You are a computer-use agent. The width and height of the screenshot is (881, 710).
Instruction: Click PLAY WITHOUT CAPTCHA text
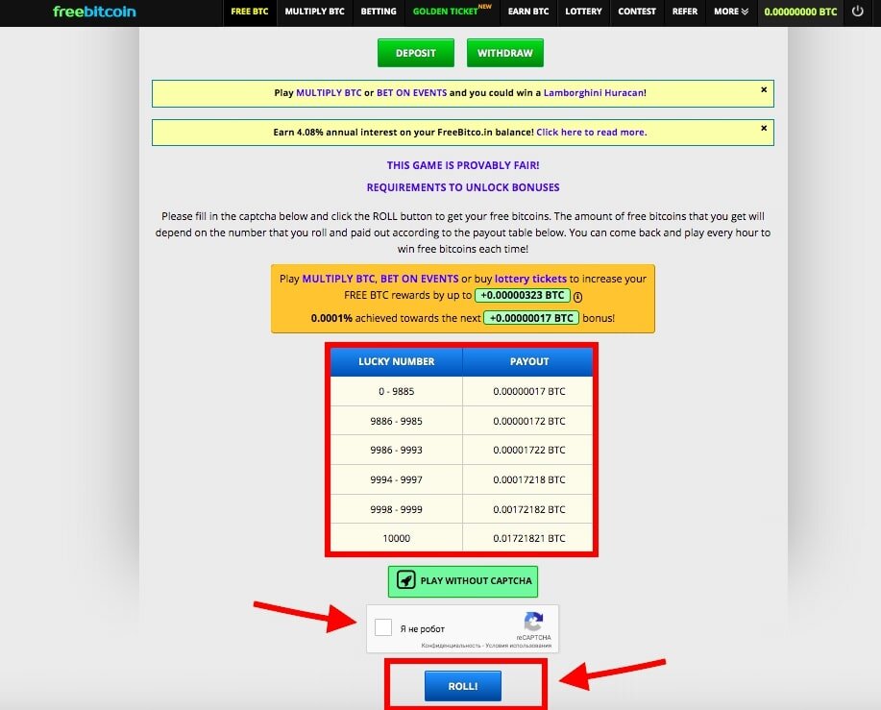click(x=476, y=581)
